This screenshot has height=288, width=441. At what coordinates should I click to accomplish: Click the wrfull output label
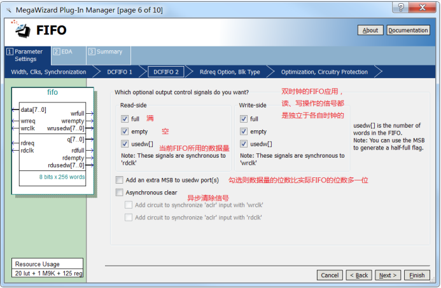[x=78, y=114]
